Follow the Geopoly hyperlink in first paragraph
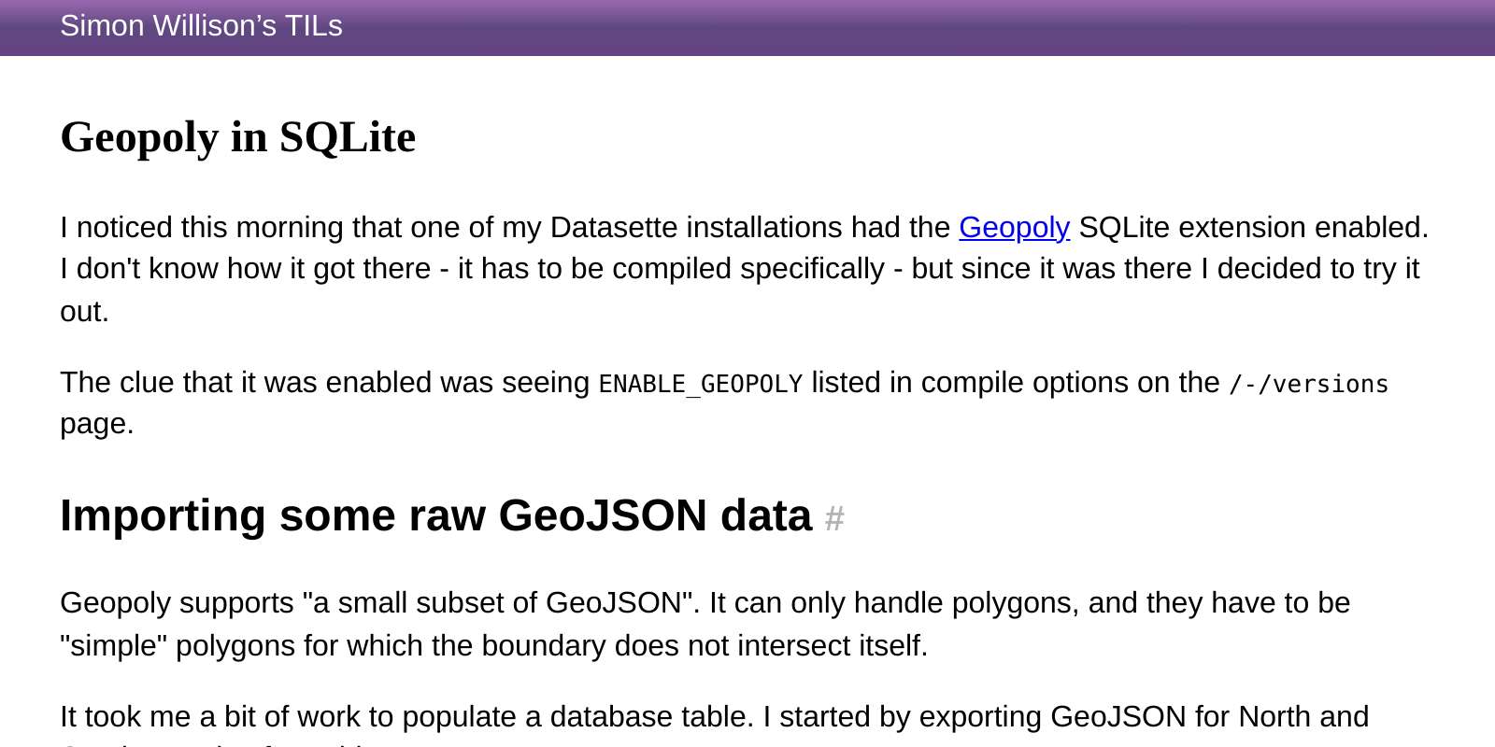The height and width of the screenshot is (747, 1495). coord(1014,227)
